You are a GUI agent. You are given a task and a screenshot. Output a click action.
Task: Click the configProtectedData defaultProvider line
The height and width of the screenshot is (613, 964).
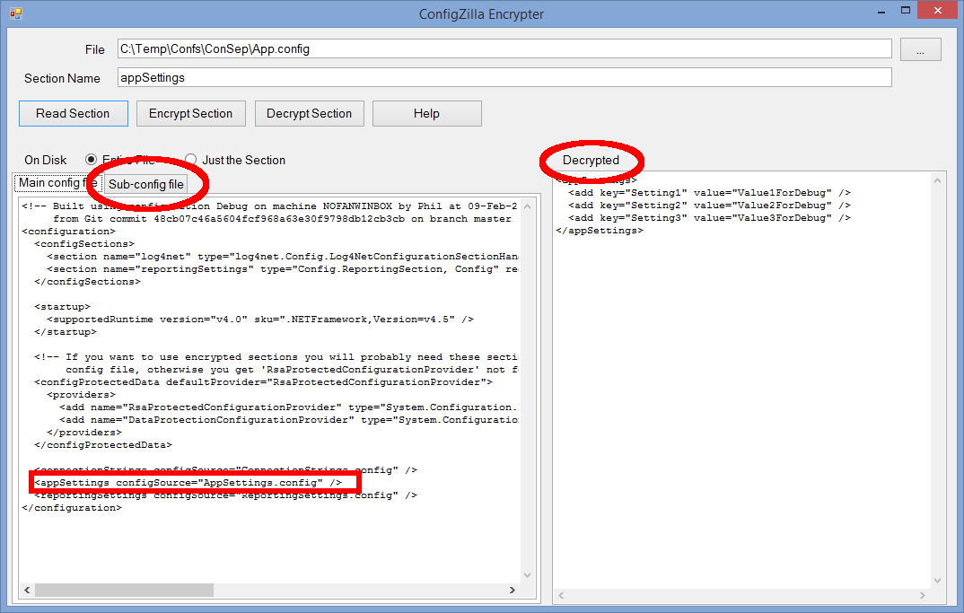(x=264, y=381)
